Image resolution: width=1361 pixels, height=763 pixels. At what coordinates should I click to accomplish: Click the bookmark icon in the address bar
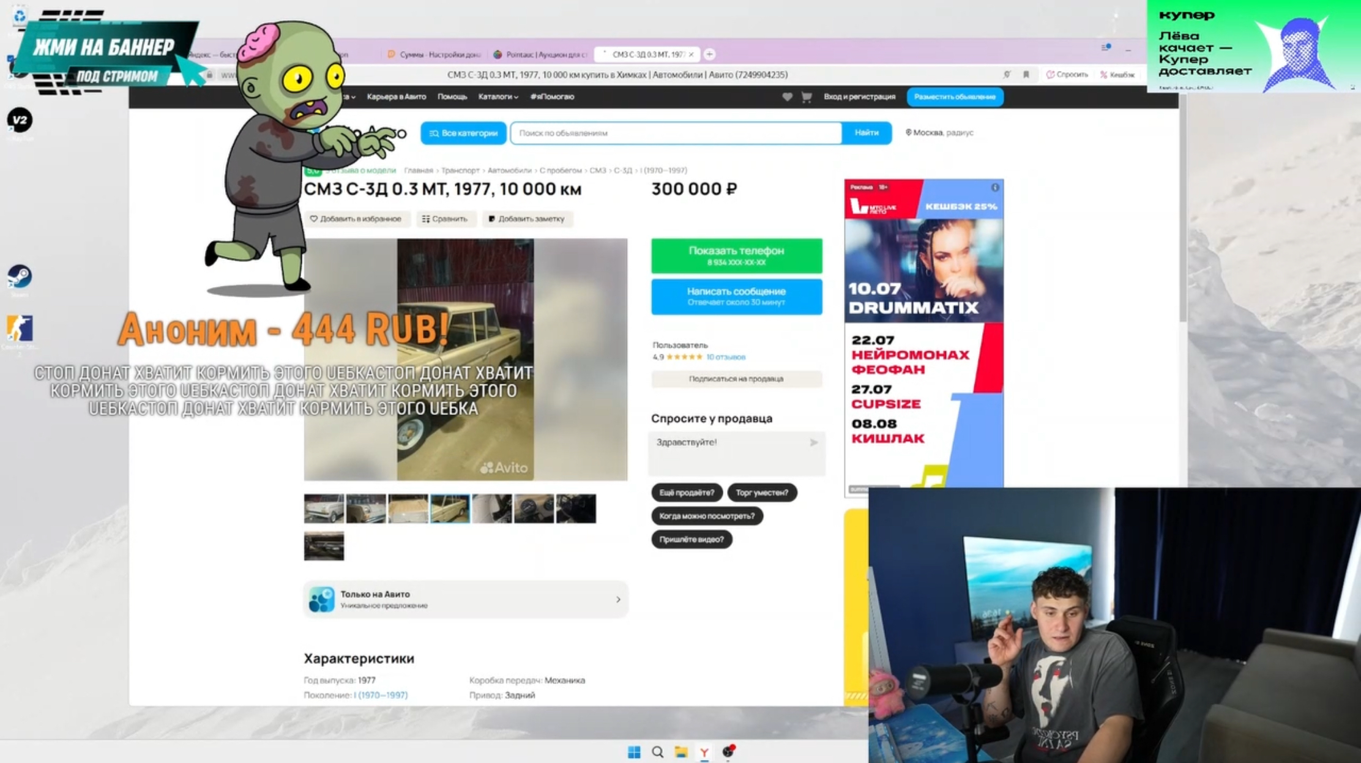1026,75
